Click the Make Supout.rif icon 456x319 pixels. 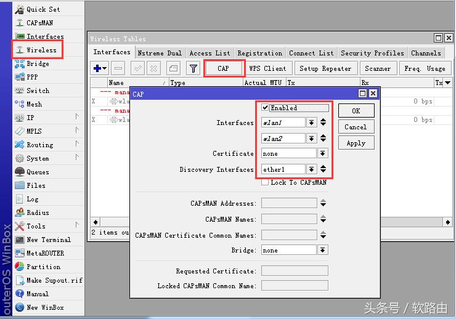(20, 280)
